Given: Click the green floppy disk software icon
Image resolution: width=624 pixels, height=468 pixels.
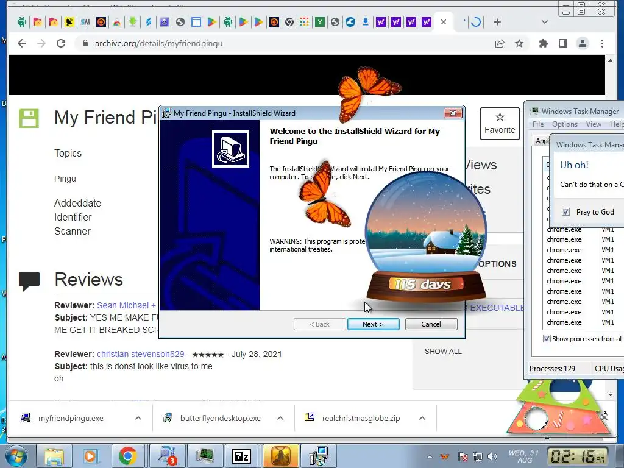Looking at the screenshot, I should coord(29,118).
